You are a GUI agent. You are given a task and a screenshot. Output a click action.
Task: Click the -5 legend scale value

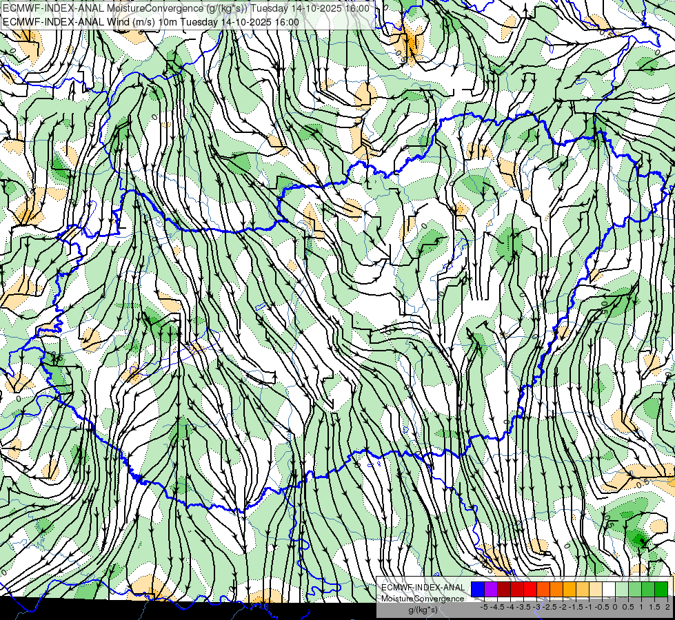point(484,607)
